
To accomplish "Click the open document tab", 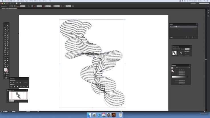I will click(9, 8).
